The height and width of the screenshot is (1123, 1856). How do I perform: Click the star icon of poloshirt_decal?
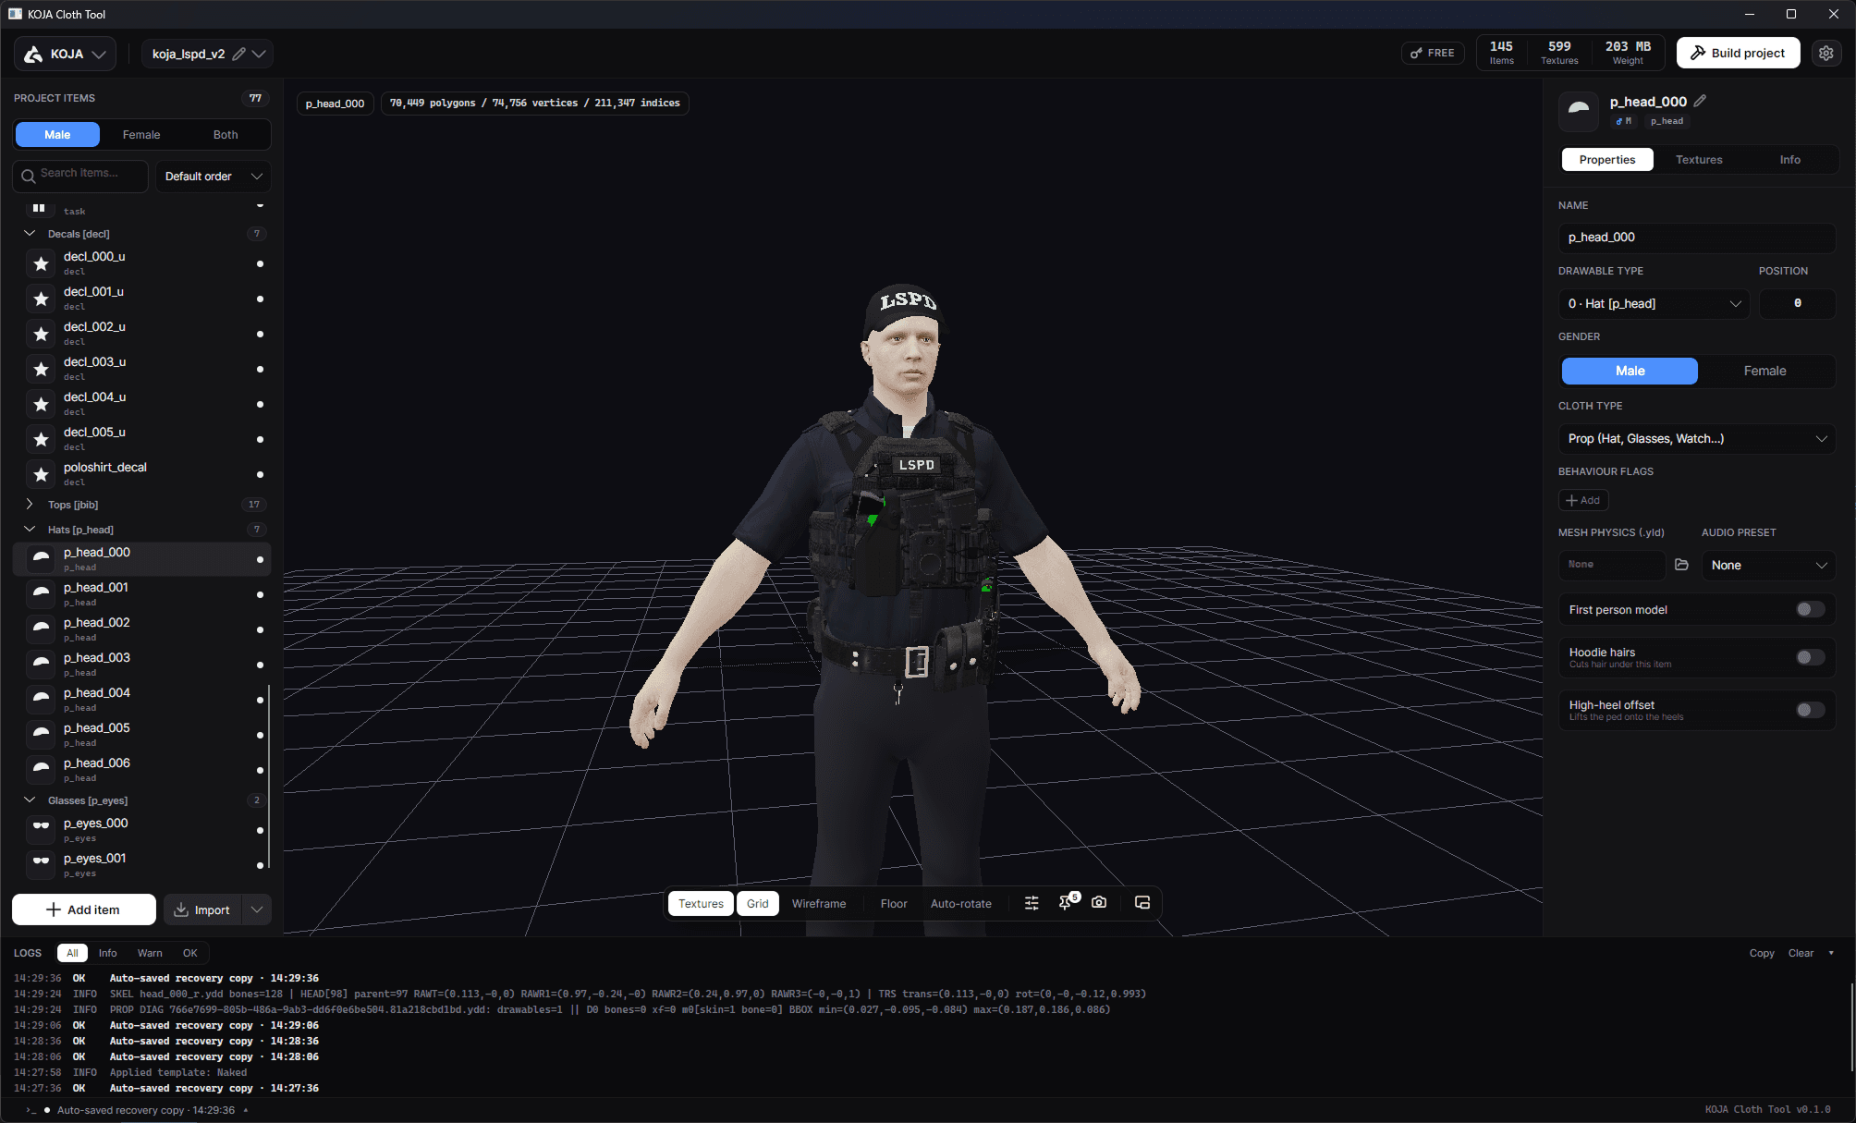coord(41,474)
